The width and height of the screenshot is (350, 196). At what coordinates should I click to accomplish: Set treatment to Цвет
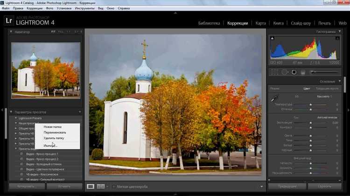coord(307,88)
